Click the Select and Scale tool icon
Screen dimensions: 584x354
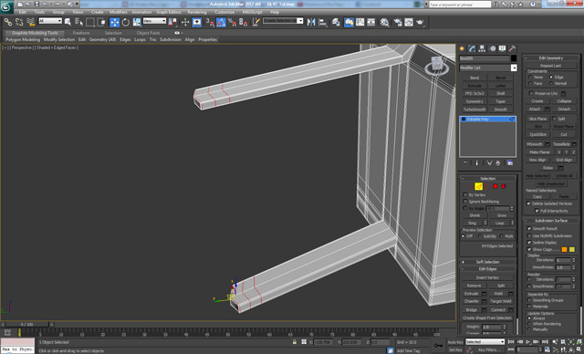point(137,22)
